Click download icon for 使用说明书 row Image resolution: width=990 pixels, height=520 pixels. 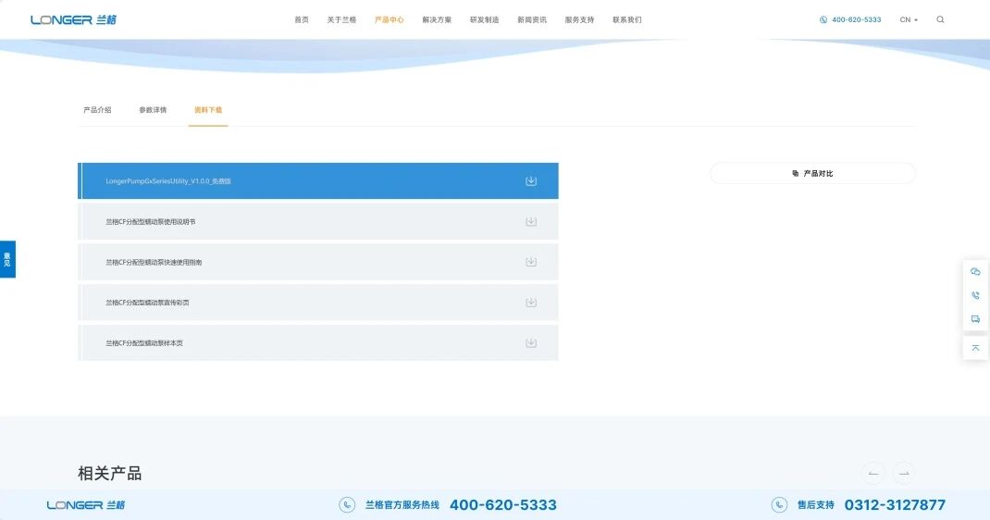pos(531,221)
